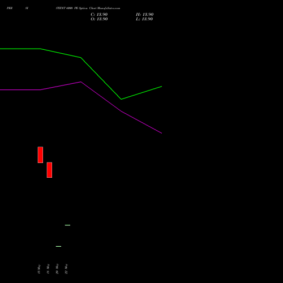Click the 'L: 13.90' low value
The image size is (283, 283).
tap(144, 19)
